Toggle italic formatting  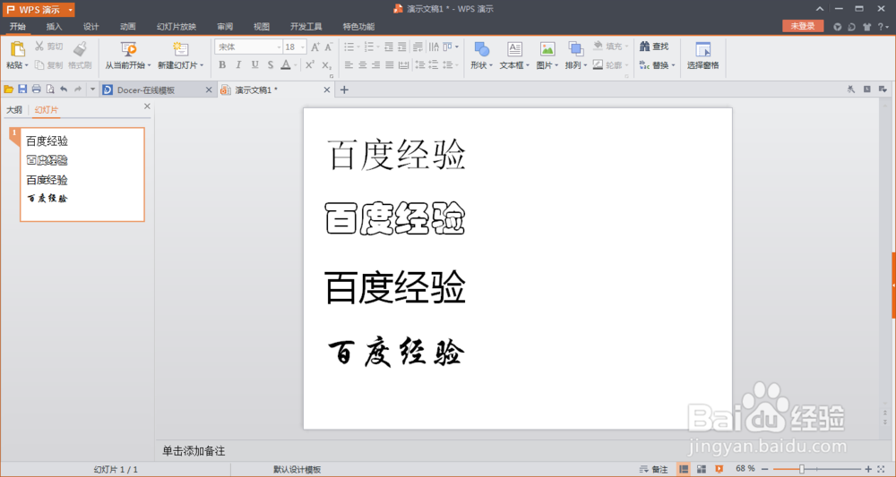tap(238, 65)
